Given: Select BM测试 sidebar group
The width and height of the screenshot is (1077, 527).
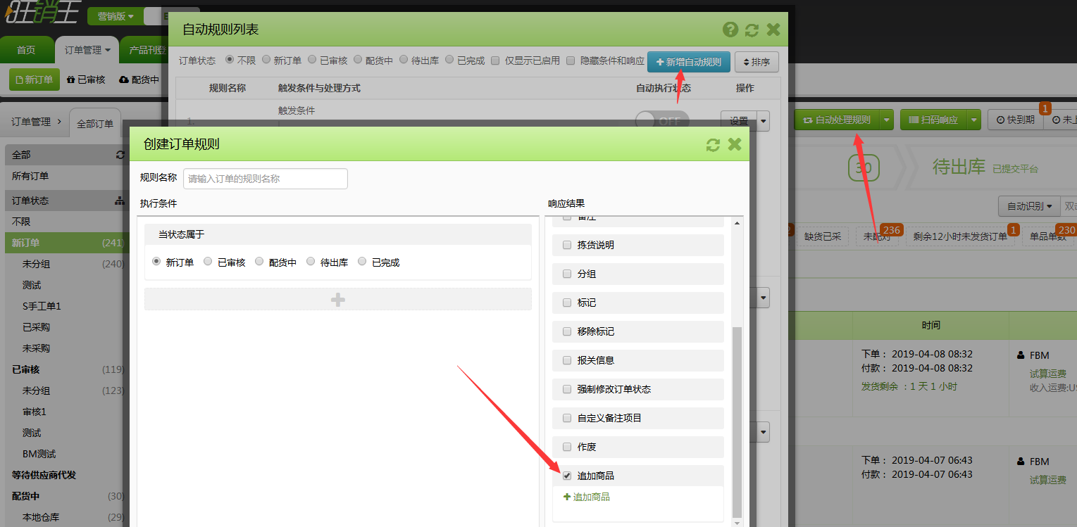Looking at the screenshot, I should (x=39, y=454).
